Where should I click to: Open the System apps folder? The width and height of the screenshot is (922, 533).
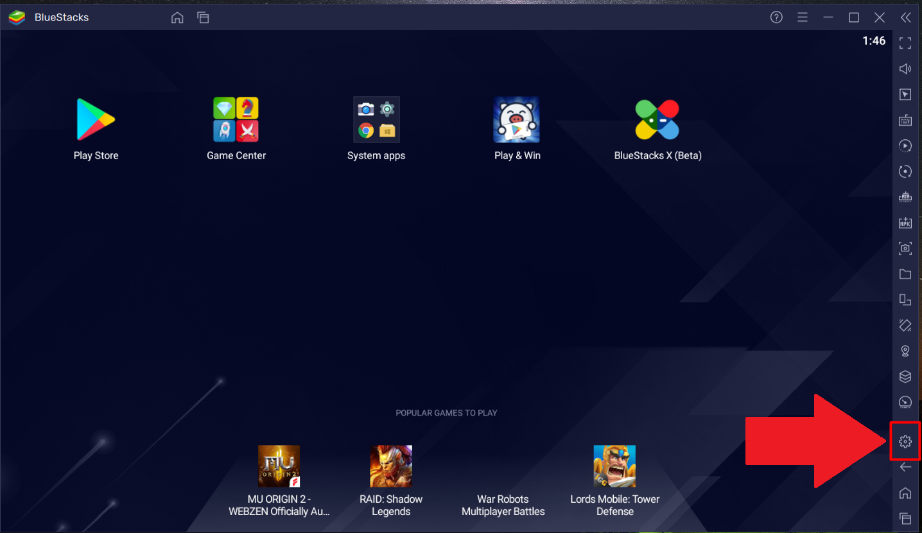(x=376, y=119)
